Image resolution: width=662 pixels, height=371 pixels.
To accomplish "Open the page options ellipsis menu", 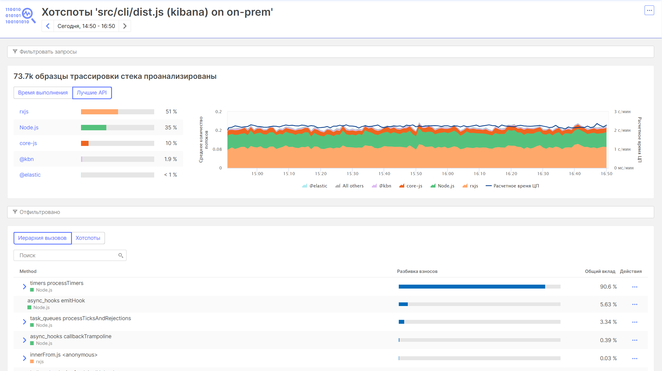I will 649,10.
